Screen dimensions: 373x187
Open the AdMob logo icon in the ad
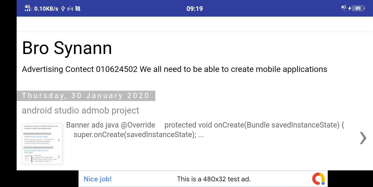point(318,179)
